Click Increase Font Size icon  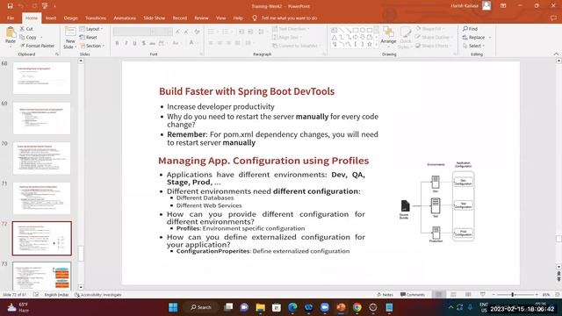pos(177,32)
